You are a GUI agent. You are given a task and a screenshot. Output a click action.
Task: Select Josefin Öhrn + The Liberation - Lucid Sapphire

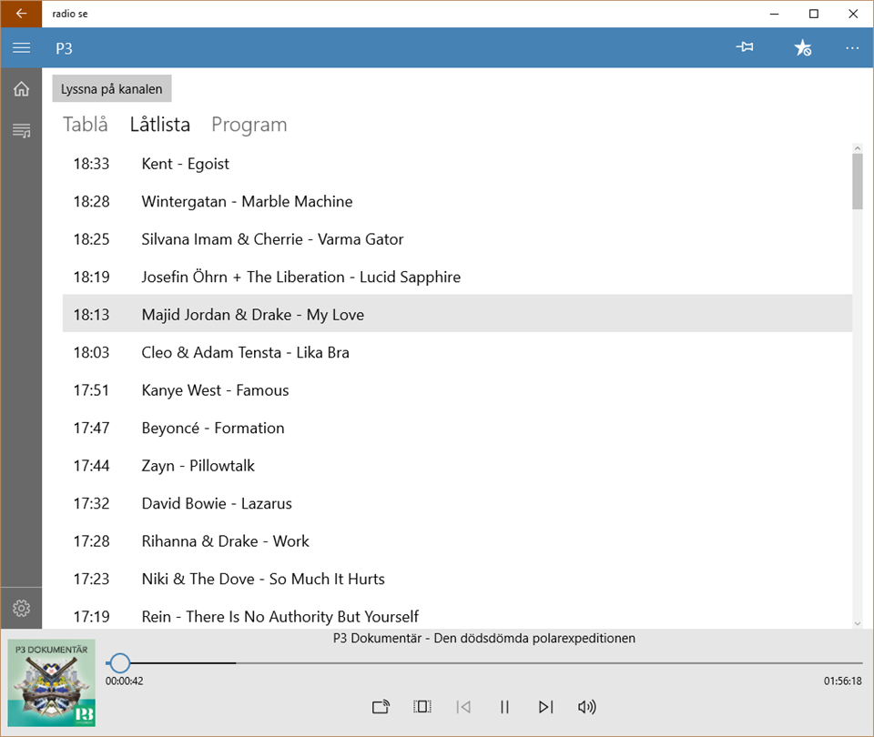(457, 277)
